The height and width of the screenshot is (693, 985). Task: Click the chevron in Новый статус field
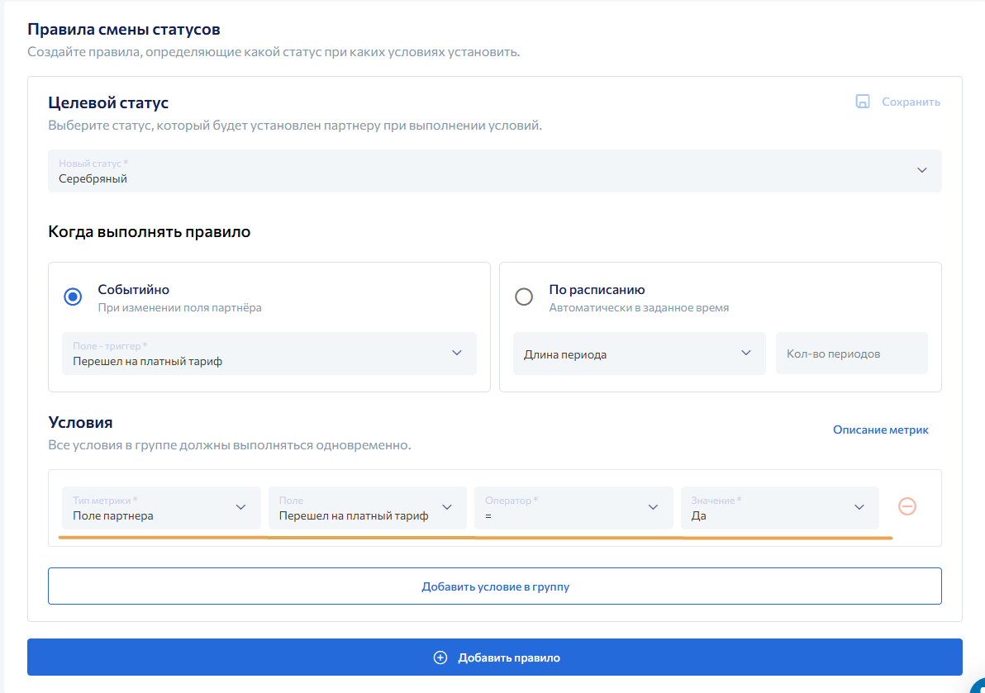[x=922, y=170]
